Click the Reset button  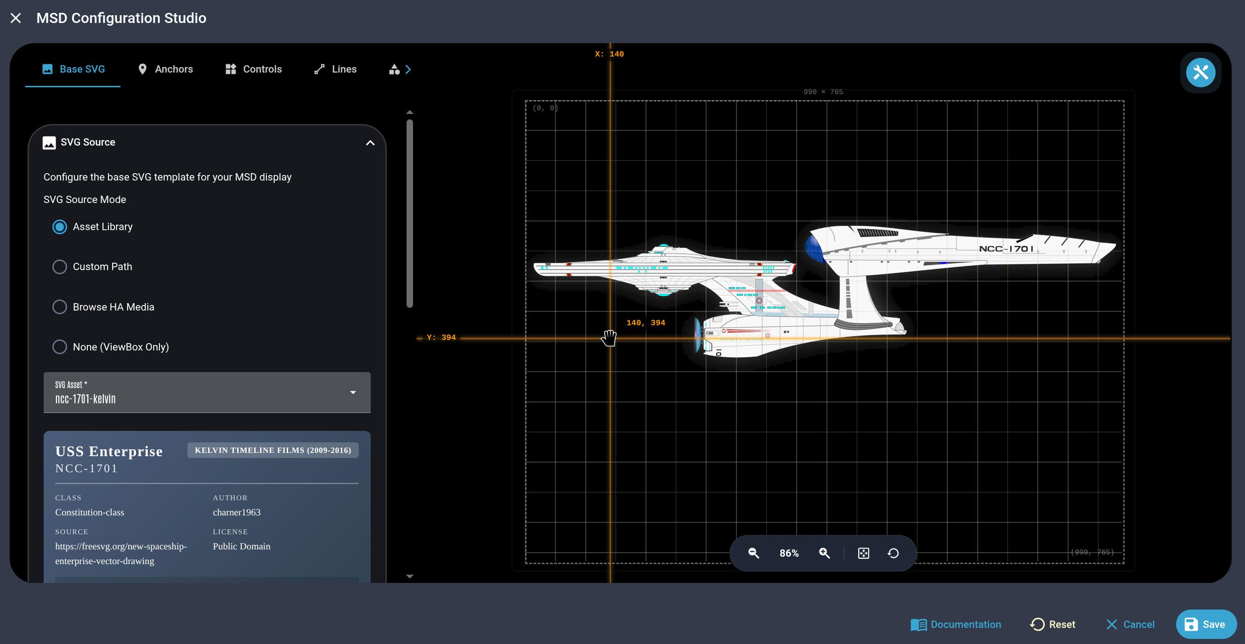1052,624
